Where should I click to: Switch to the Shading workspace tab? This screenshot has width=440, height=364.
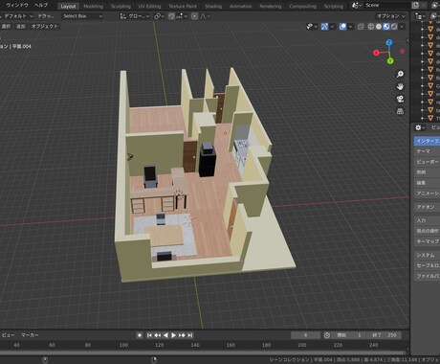pyautogui.click(x=213, y=6)
